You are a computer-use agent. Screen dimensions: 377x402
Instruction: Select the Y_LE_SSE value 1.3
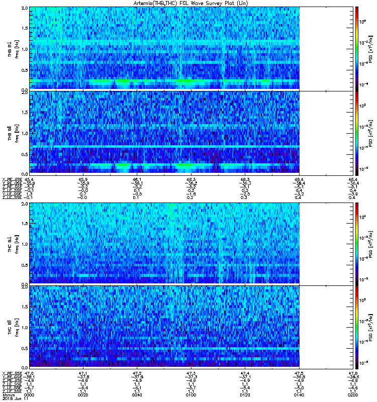(30, 194)
